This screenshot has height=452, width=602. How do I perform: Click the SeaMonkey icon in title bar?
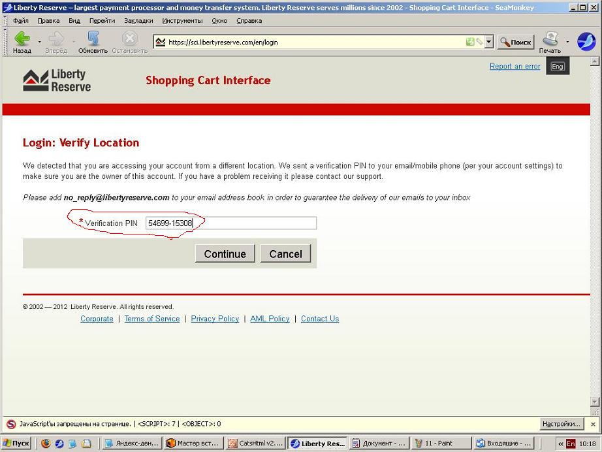(7, 7)
